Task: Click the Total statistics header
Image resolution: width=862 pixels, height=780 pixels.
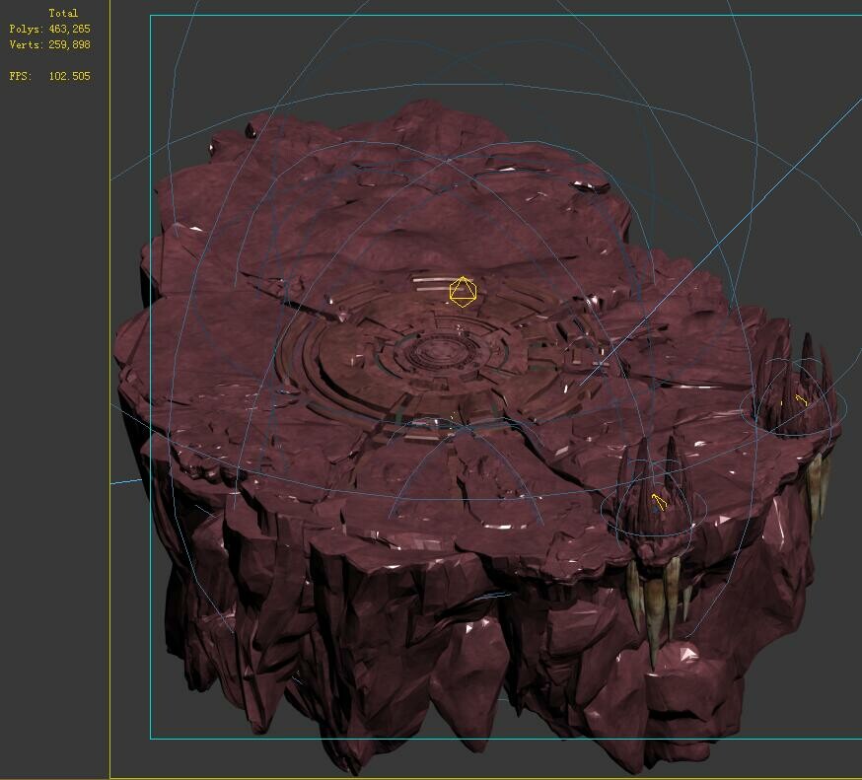Action: click(63, 13)
